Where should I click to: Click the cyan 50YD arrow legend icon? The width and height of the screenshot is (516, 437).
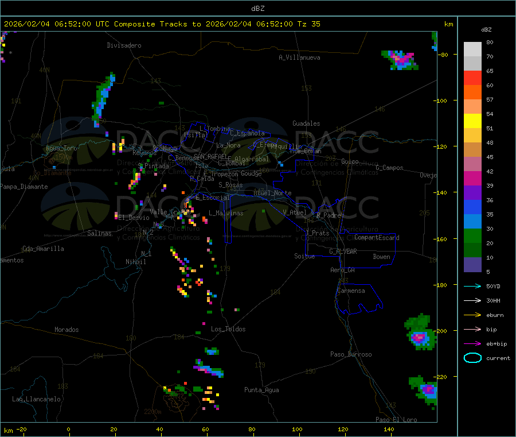coord(472,286)
